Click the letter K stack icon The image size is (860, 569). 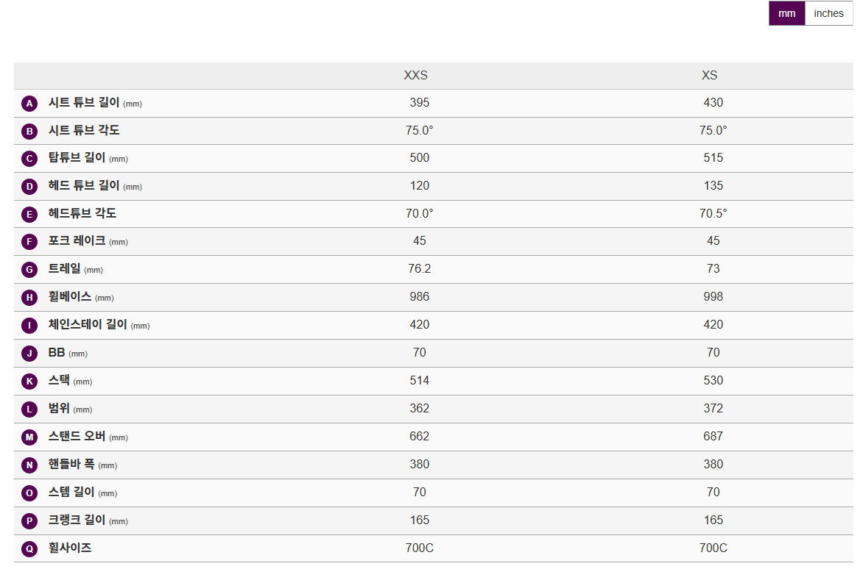29,382
